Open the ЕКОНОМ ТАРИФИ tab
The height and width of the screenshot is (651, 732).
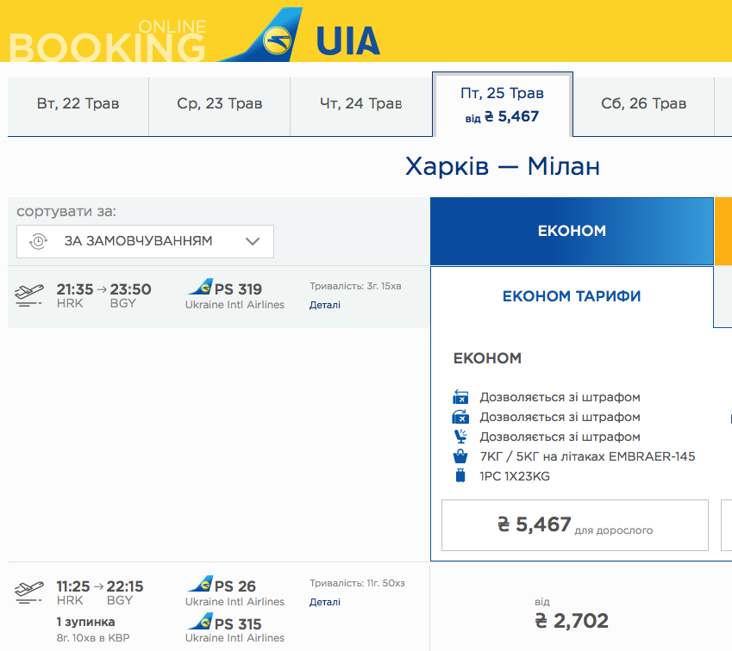(x=572, y=296)
